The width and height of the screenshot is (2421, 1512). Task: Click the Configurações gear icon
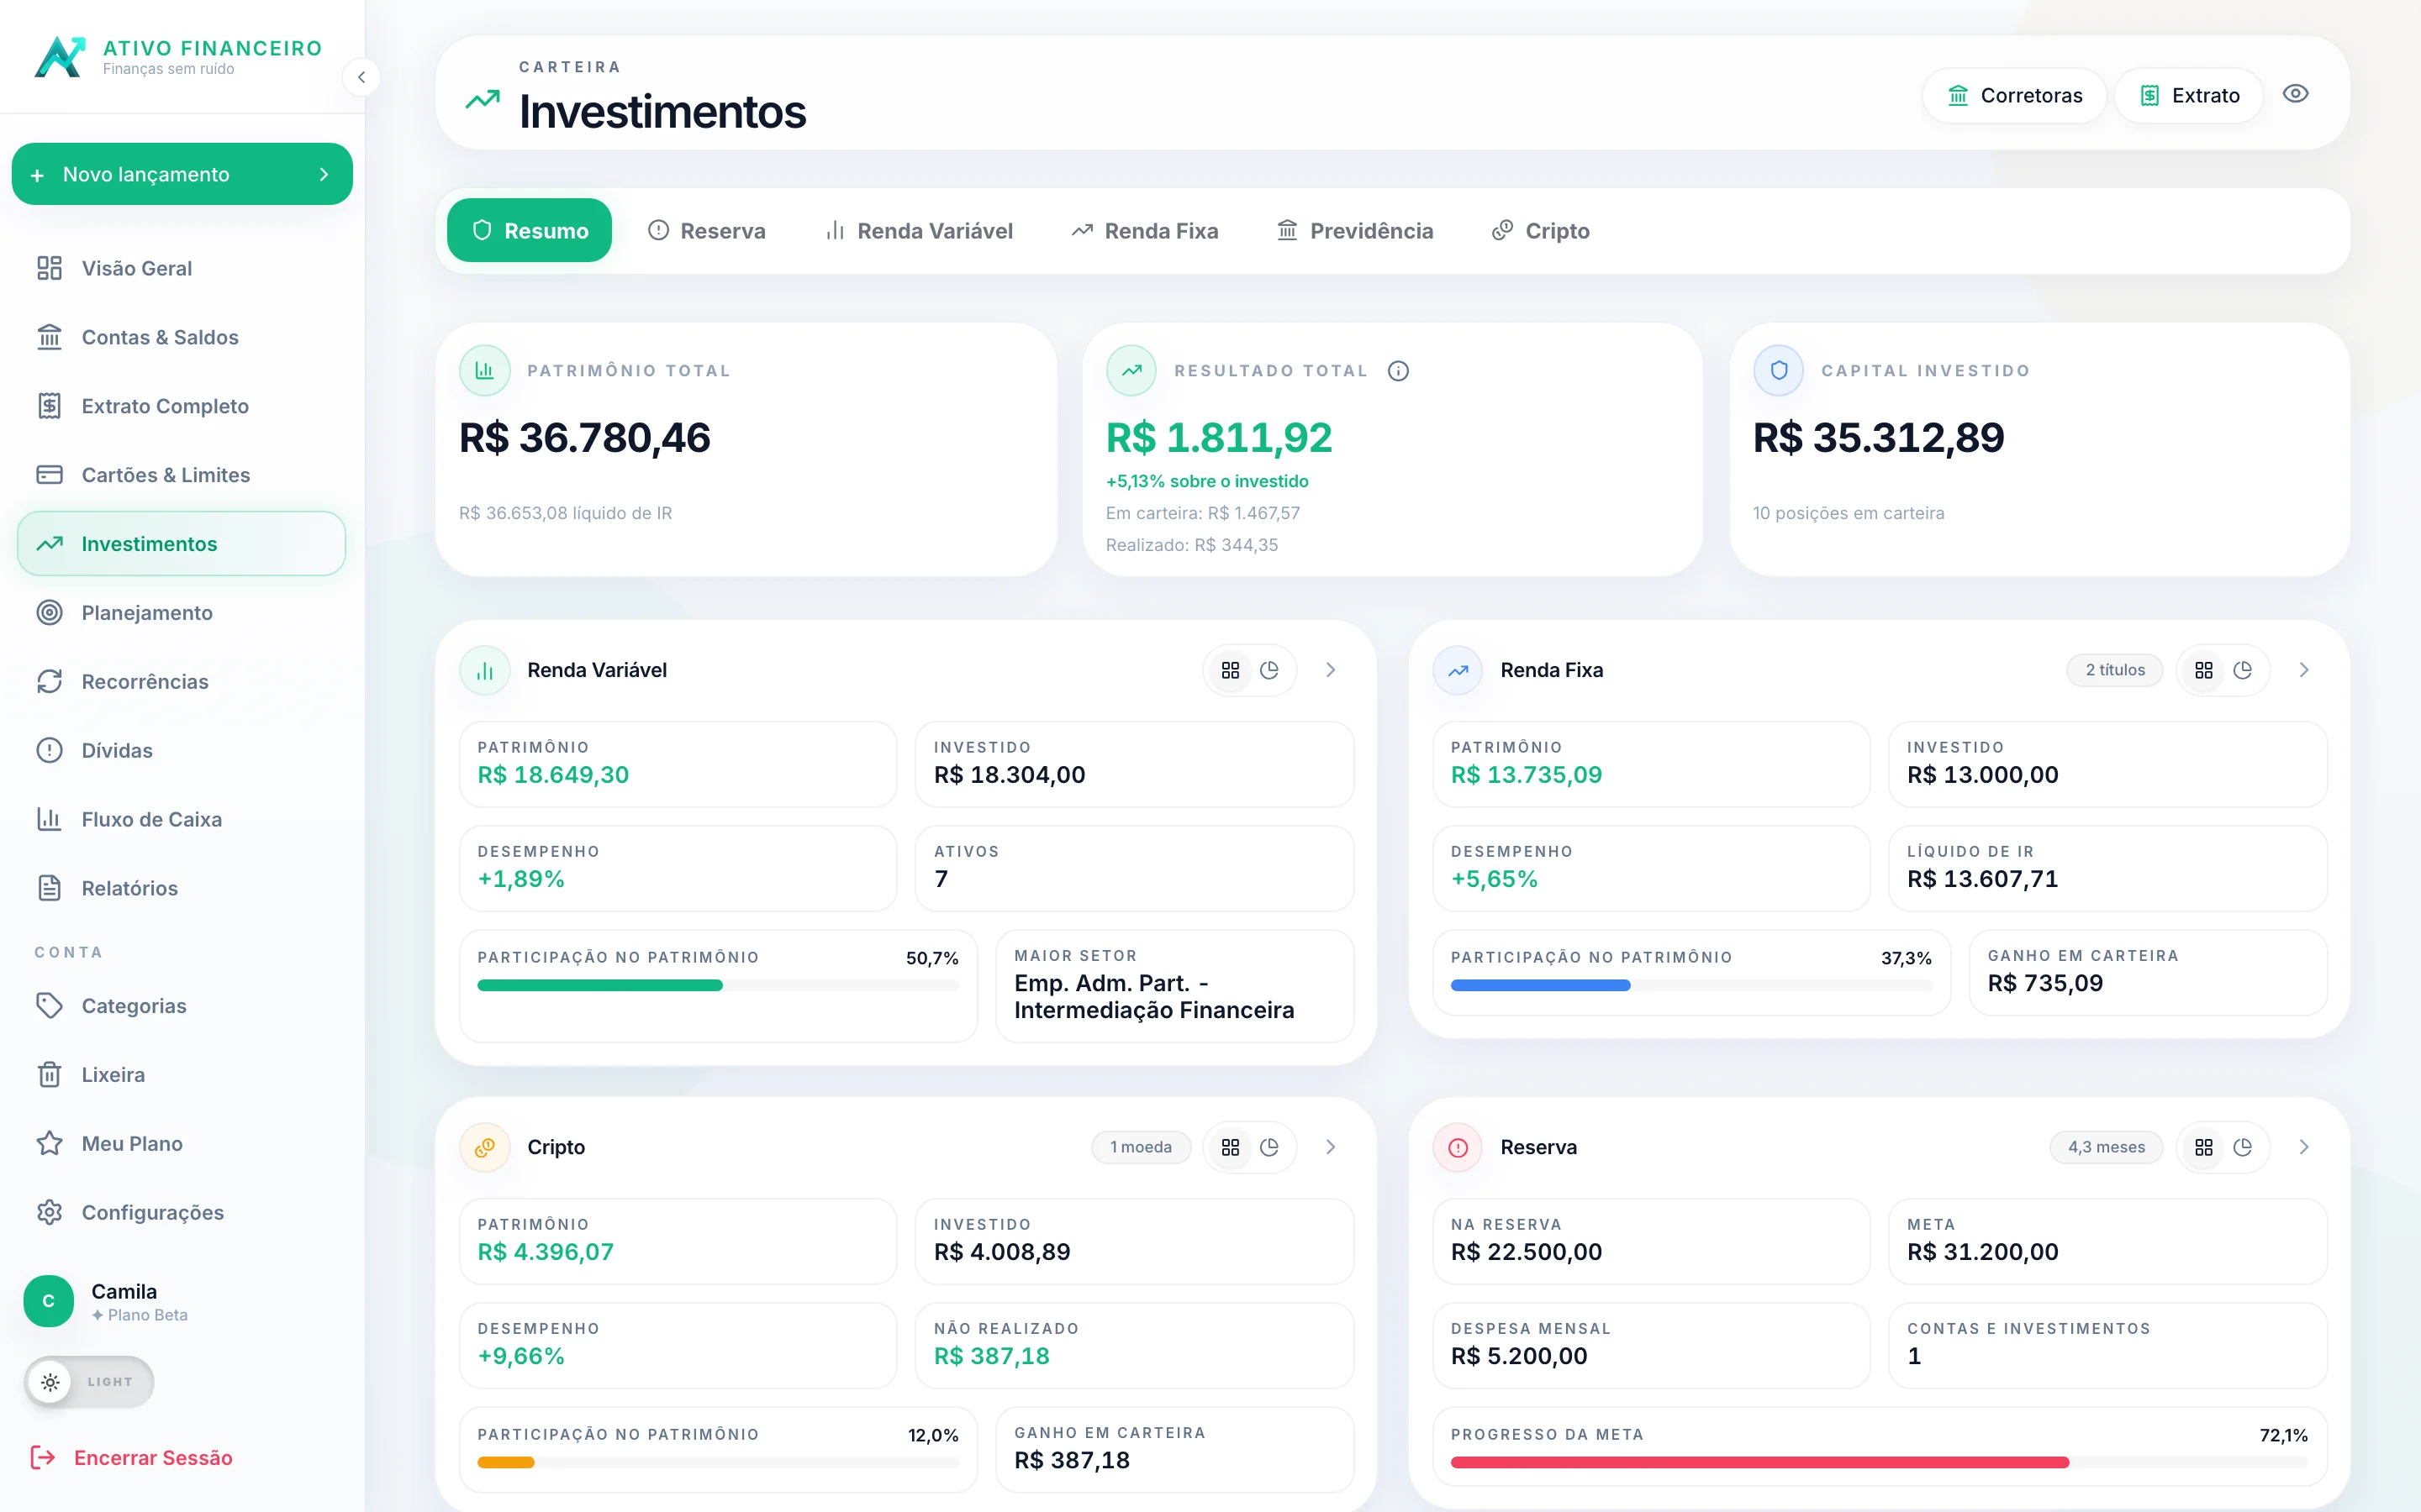click(x=49, y=1212)
